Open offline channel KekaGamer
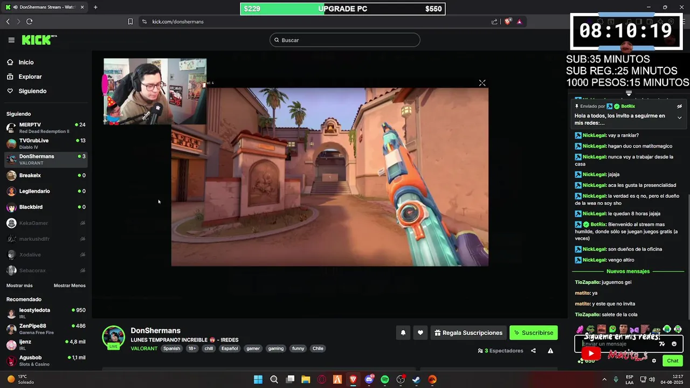 46,223
